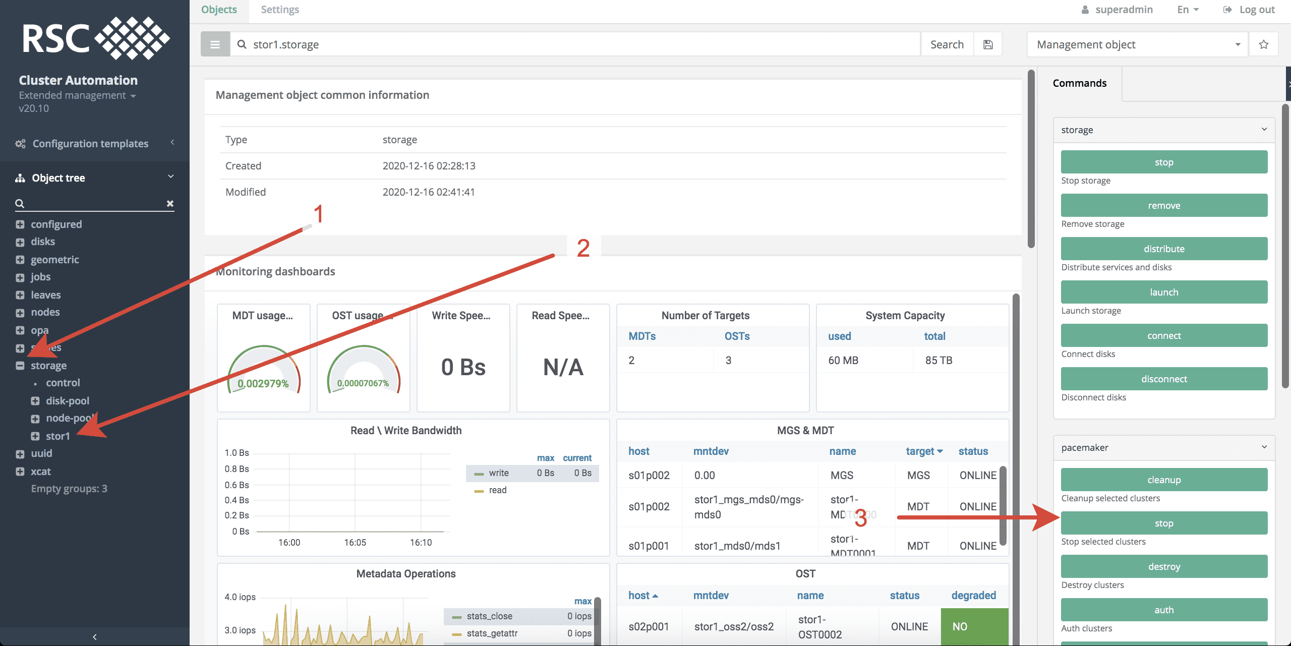
Task: Switch to the Settings tab
Action: 280,10
